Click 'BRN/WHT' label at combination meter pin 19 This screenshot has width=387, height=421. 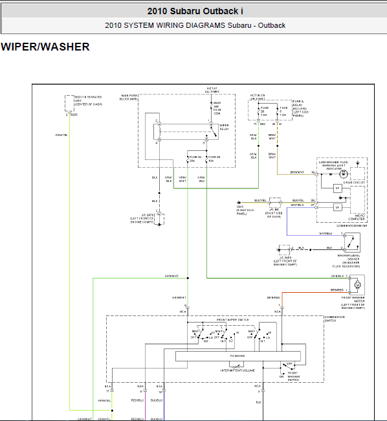[297, 172]
